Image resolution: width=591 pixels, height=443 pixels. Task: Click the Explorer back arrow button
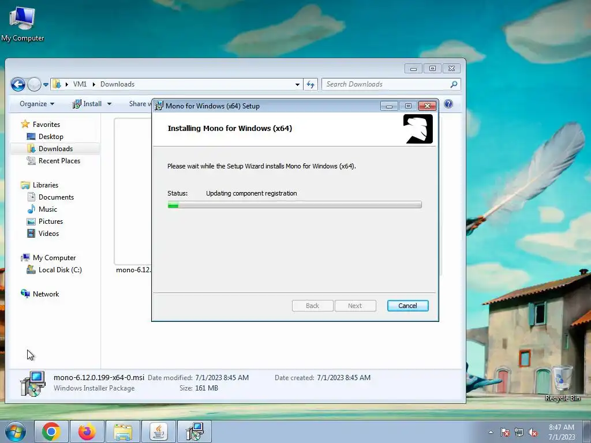18,84
